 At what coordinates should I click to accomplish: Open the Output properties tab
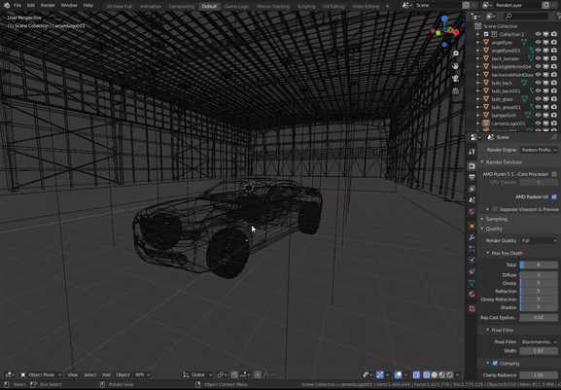(472, 177)
